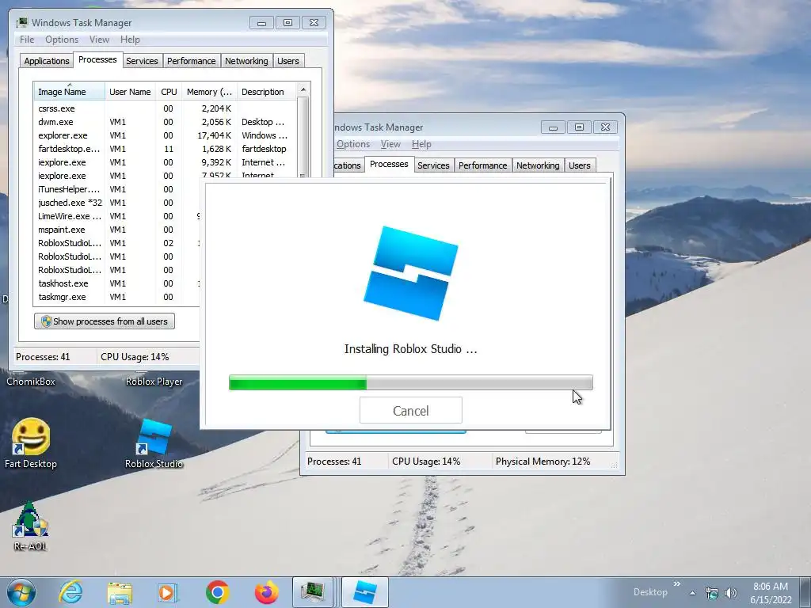
Task: Sort processes by User Name column
Action: (x=130, y=92)
